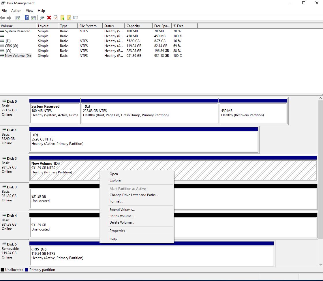The height and width of the screenshot is (281, 323).
Task: Select Delete Volume... option
Action: (137, 222)
